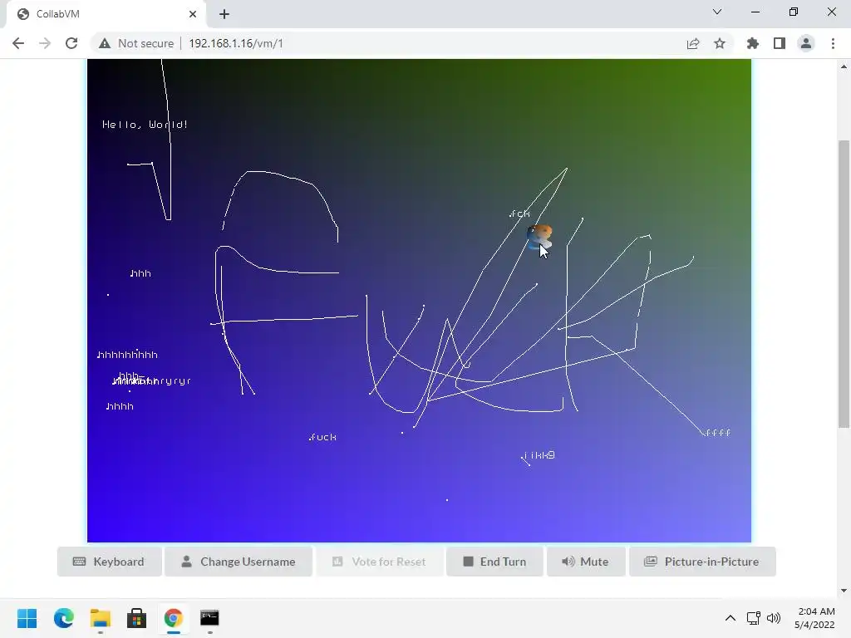This screenshot has height=638, width=851.
Task: Open the Windows Start menu
Action: point(27,618)
